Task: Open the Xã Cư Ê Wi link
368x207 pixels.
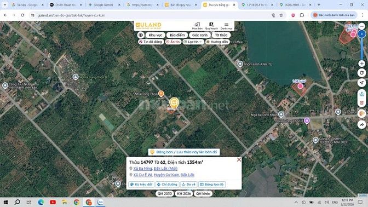Action: click(143, 175)
